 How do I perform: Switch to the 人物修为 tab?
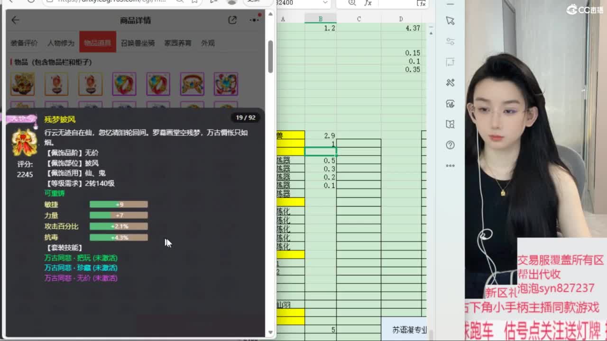(61, 43)
